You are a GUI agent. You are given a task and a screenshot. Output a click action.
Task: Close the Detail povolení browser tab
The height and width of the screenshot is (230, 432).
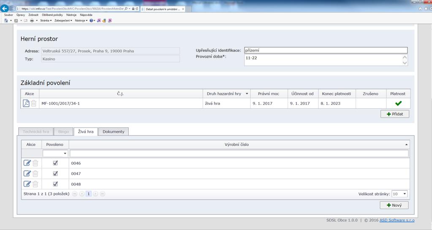[x=183, y=9]
